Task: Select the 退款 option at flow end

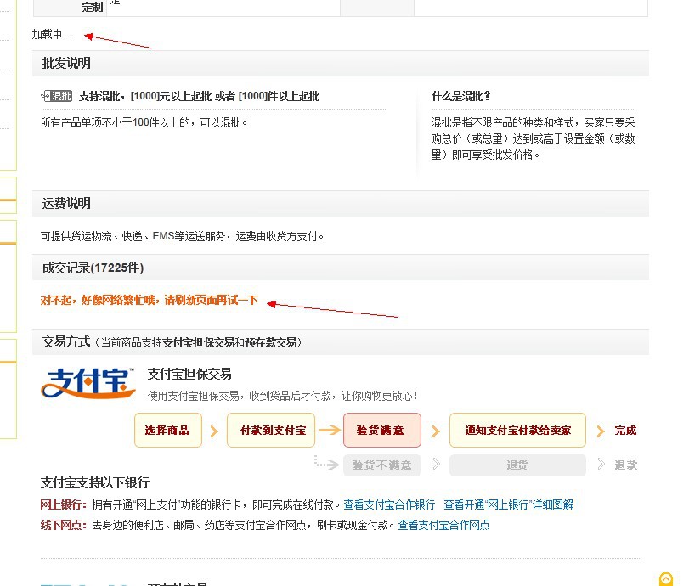Action: point(625,465)
